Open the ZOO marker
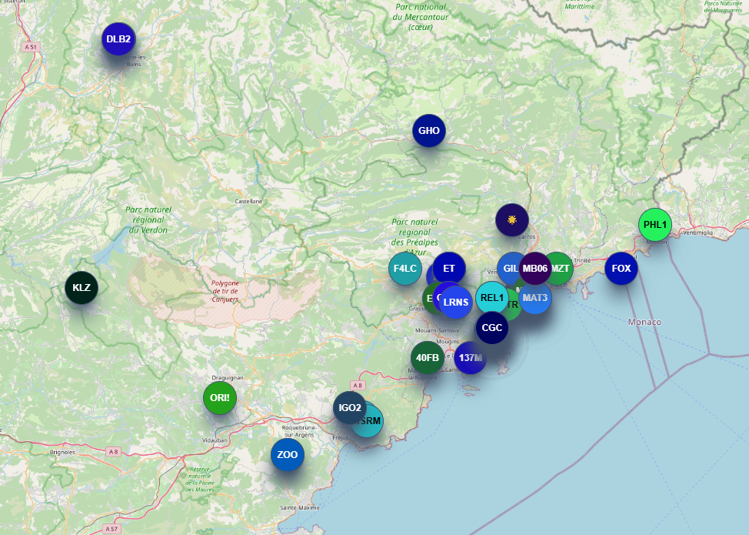Viewport: 749px width, 535px height. point(288,455)
